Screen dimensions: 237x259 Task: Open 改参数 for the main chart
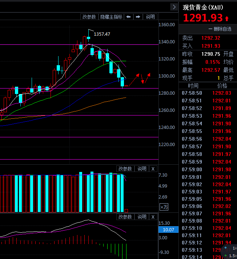coord(89,17)
